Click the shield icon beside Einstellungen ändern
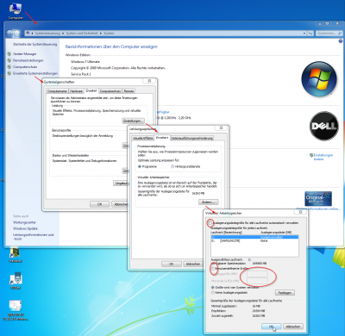Viewport: 345px width, 336px height. 311,155
